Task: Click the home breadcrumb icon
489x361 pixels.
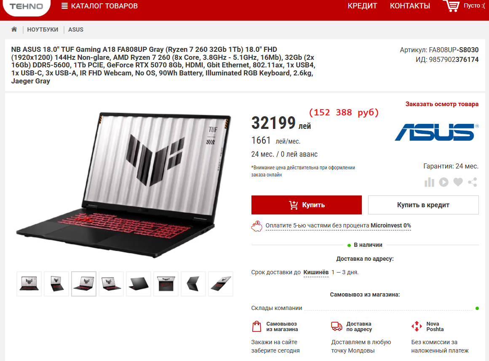Action: (14, 29)
